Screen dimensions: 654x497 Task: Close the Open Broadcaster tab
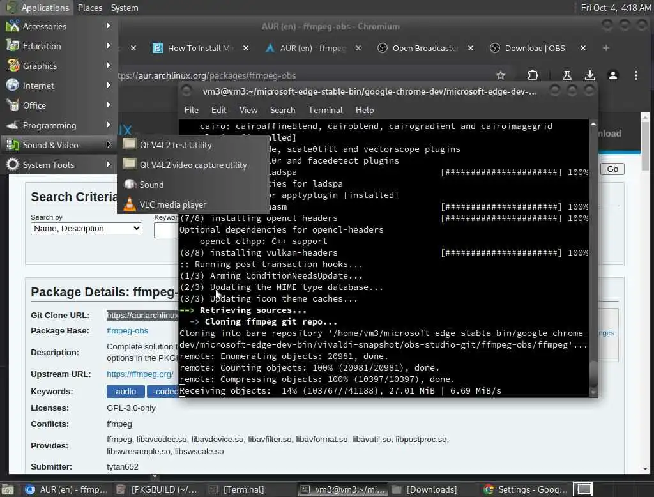click(471, 48)
